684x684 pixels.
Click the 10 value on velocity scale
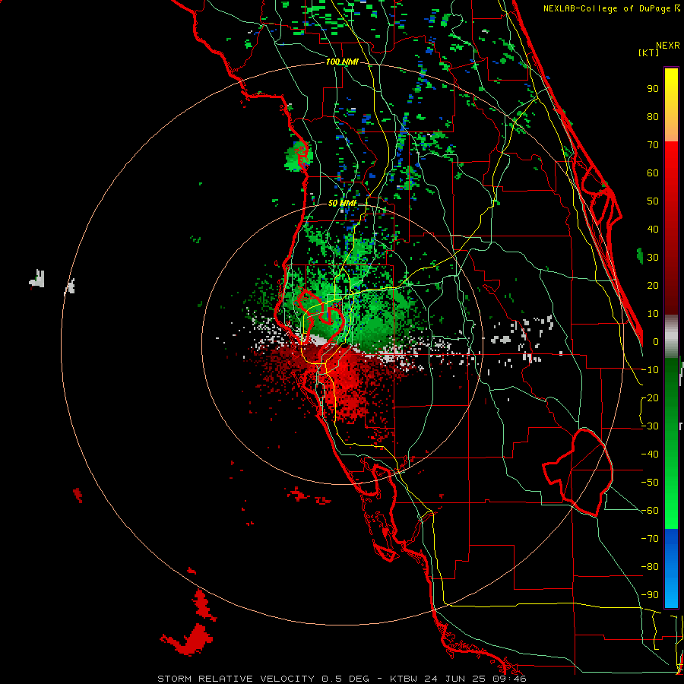(x=653, y=314)
